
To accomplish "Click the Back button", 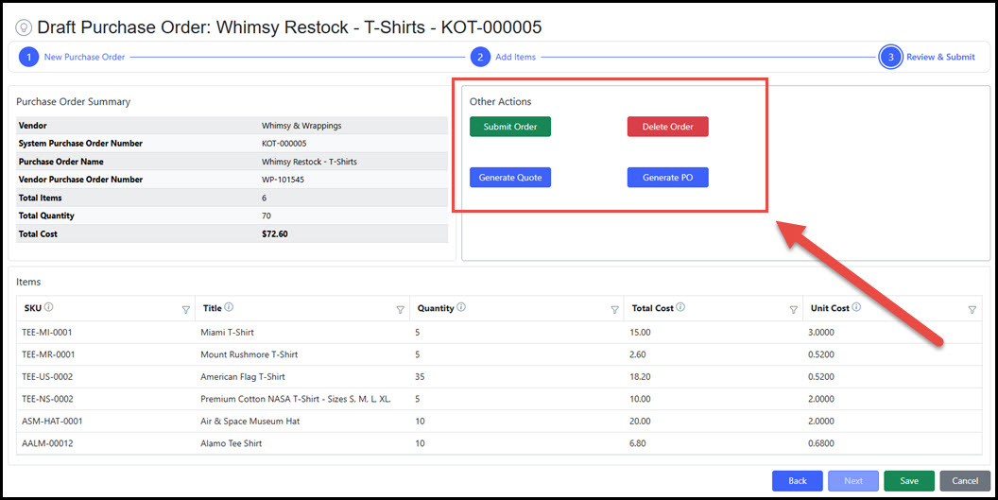I will [798, 480].
